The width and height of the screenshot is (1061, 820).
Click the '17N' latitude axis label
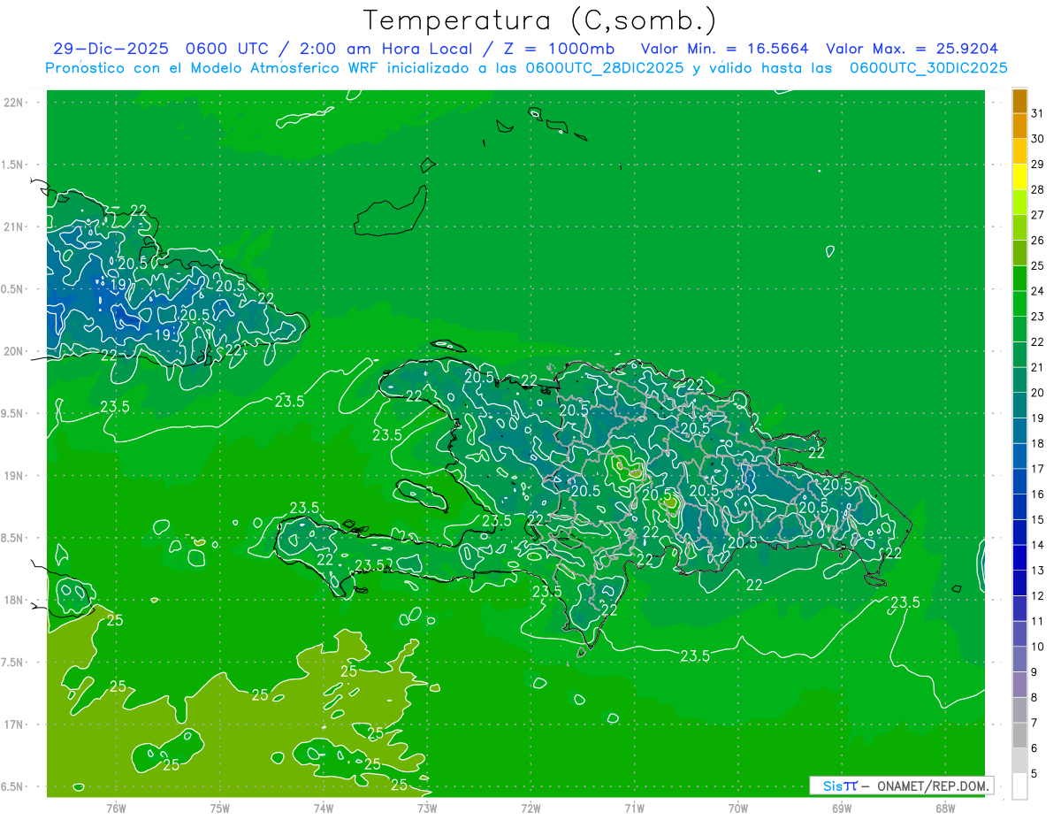(x=14, y=724)
